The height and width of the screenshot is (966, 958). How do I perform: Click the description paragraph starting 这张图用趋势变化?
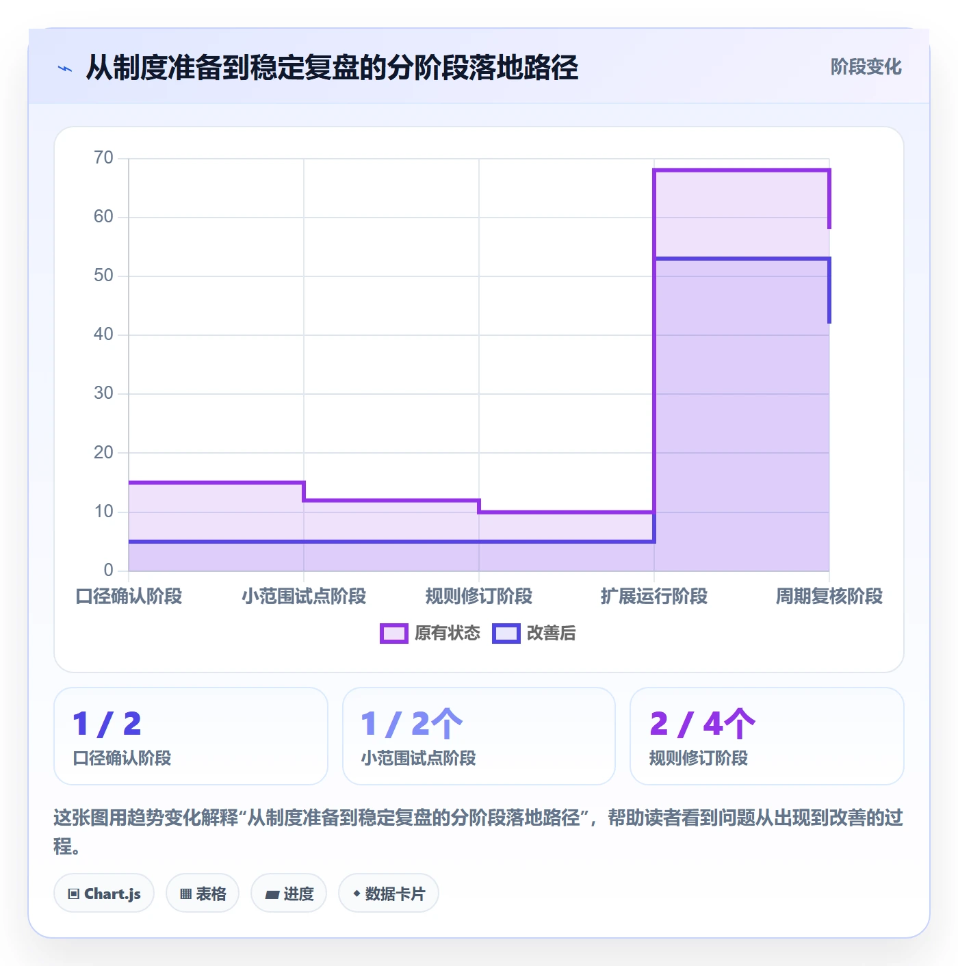pos(478,832)
